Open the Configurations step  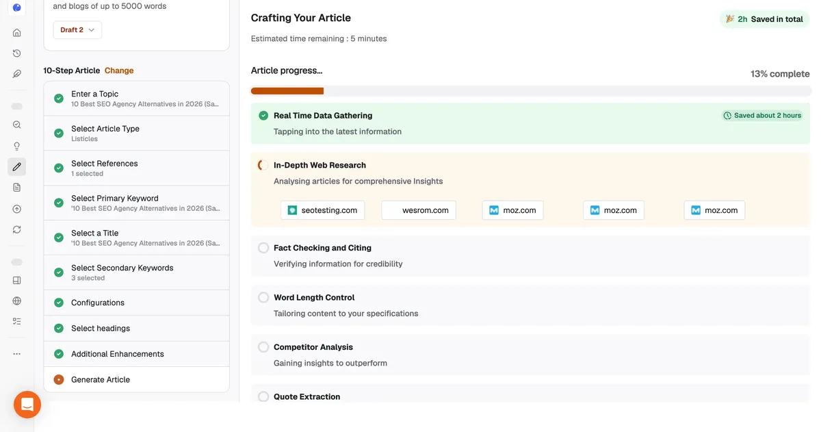[x=137, y=303]
